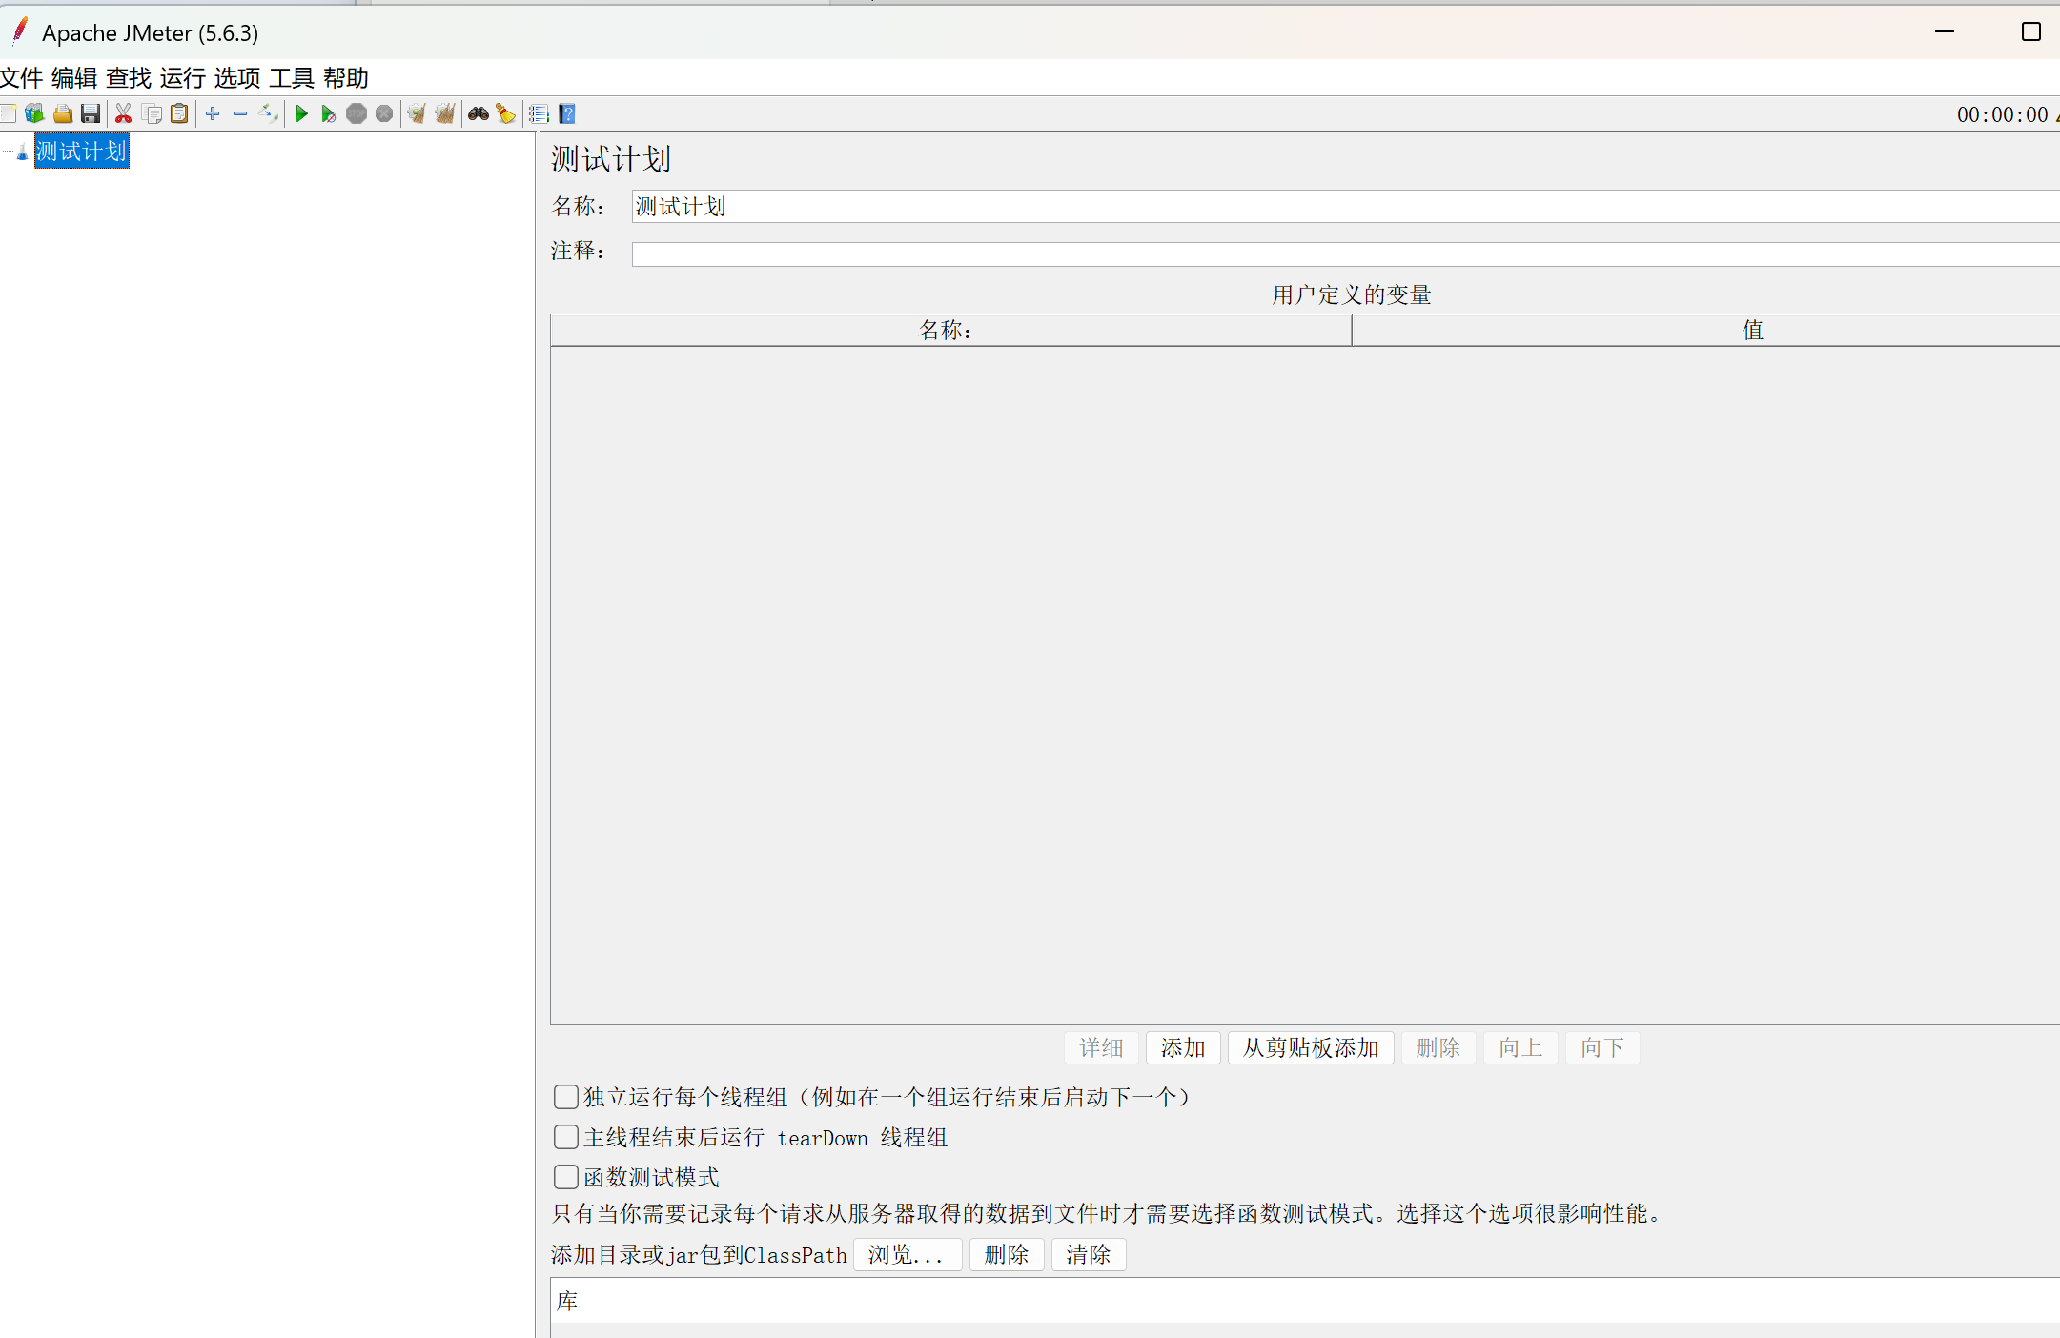Click 浏览... to add a jar to ClassPath
The width and height of the screenshot is (2060, 1338).
coord(906,1255)
